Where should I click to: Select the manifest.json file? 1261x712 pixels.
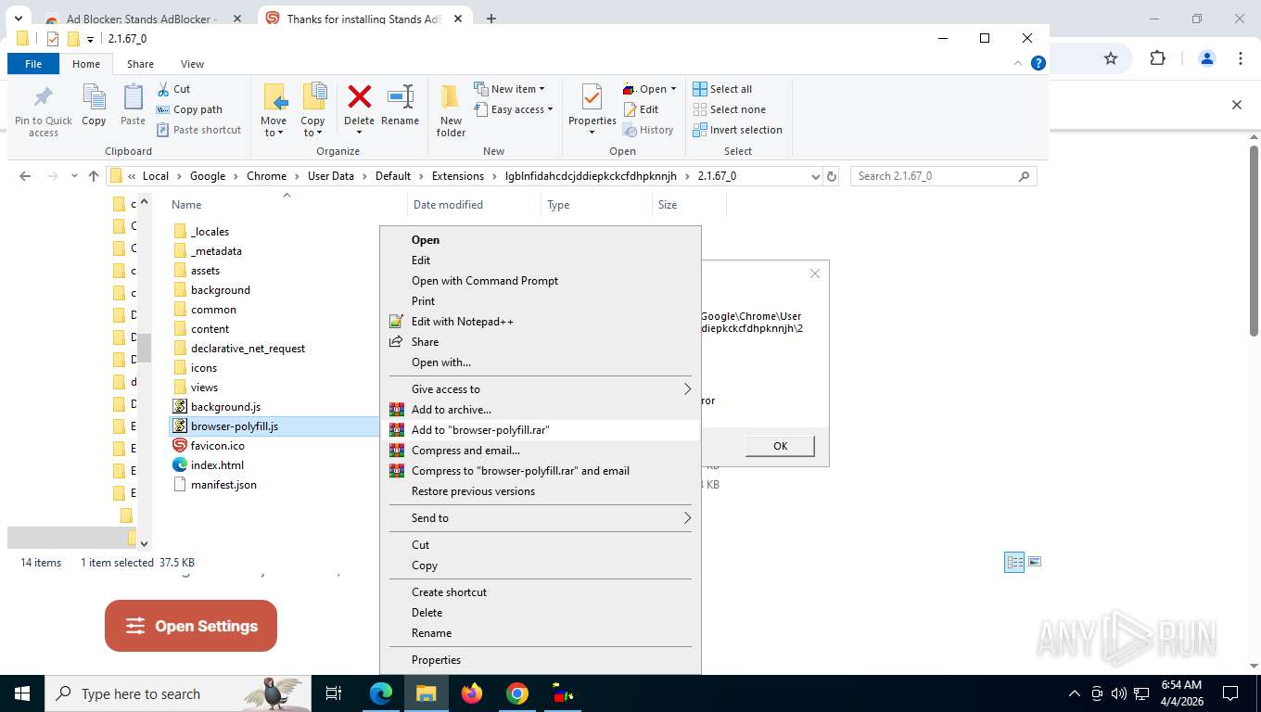[x=223, y=485]
